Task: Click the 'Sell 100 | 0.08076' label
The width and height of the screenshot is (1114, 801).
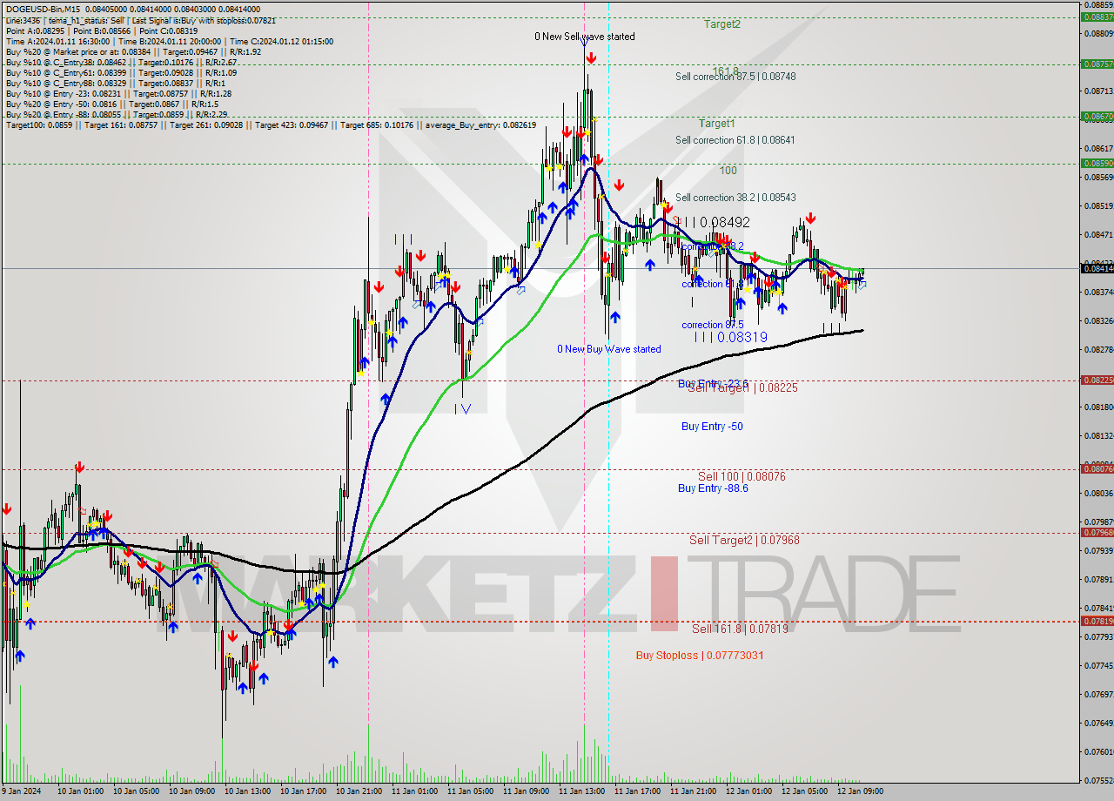Action: point(742,476)
